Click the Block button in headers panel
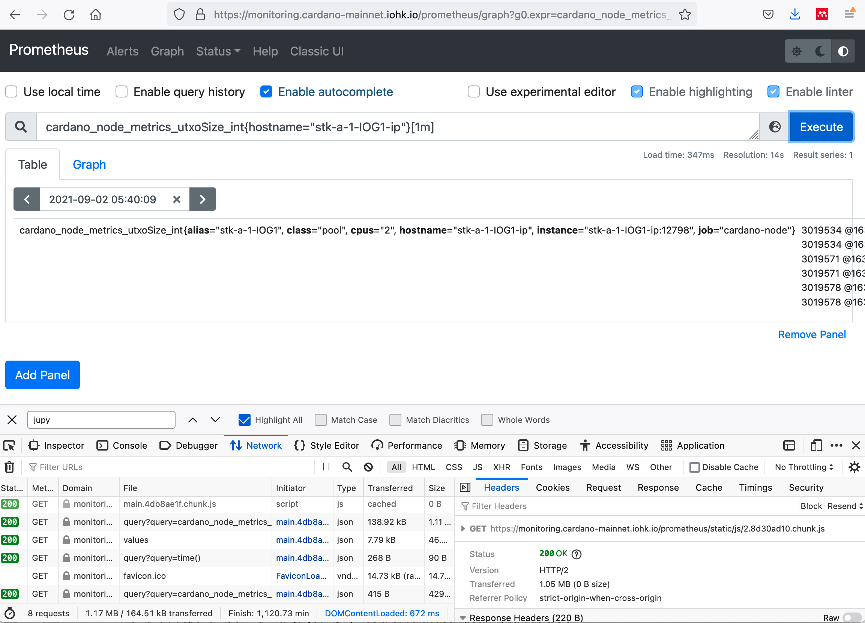 (811, 506)
